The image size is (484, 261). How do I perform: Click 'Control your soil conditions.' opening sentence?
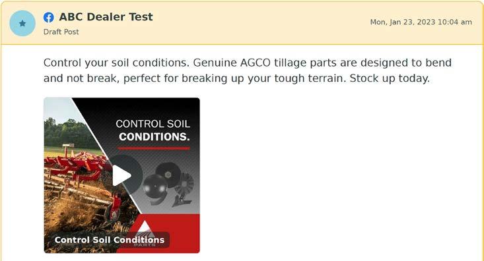(116, 63)
